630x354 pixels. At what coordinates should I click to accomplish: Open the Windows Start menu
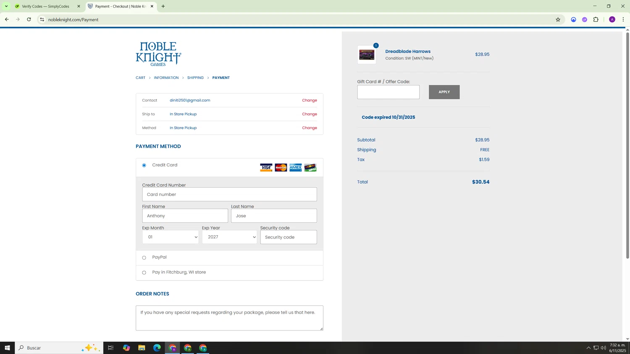tap(7, 348)
